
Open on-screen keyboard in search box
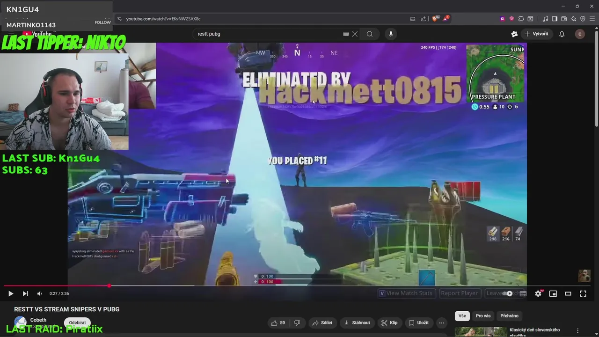[x=346, y=34]
